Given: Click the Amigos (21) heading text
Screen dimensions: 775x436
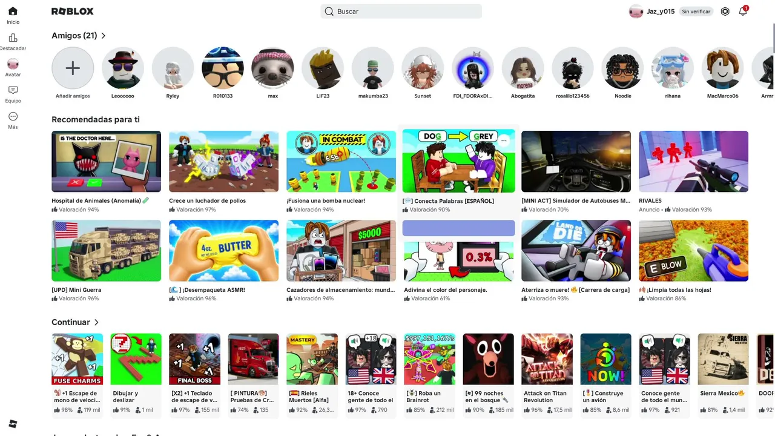Looking at the screenshot, I should tap(74, 36).
